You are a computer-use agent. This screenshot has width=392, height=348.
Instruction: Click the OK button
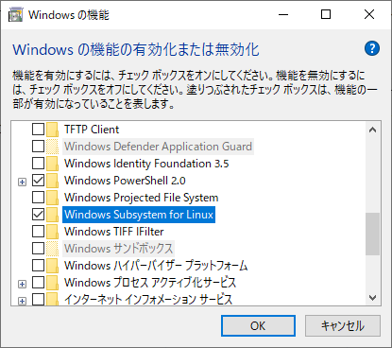[258, 325]
